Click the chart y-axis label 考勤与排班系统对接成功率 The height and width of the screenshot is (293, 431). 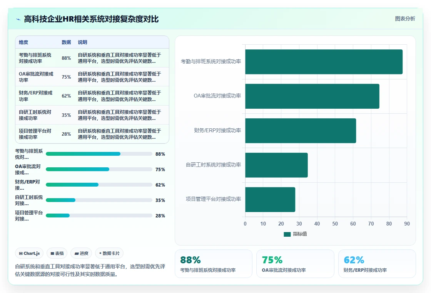(211, 61)
